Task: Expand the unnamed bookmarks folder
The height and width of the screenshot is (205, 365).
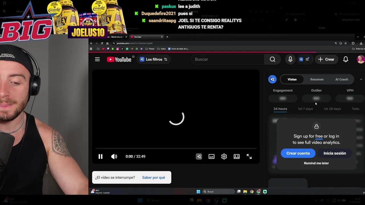Action: tap(98, 49)
